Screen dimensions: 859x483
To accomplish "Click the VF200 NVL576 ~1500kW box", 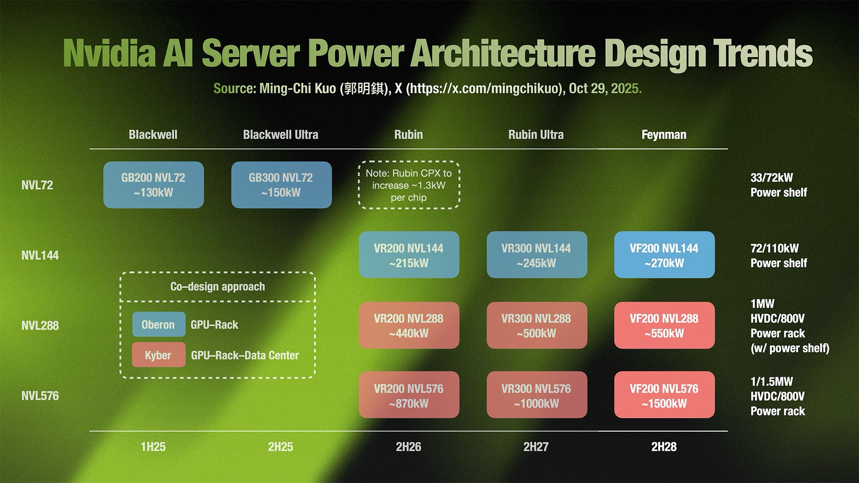I will [x=664, y=395].
